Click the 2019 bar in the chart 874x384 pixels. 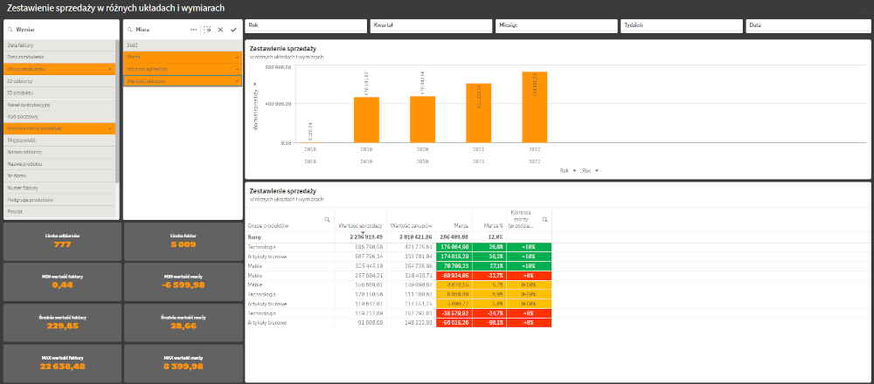[x=367, y=120]
